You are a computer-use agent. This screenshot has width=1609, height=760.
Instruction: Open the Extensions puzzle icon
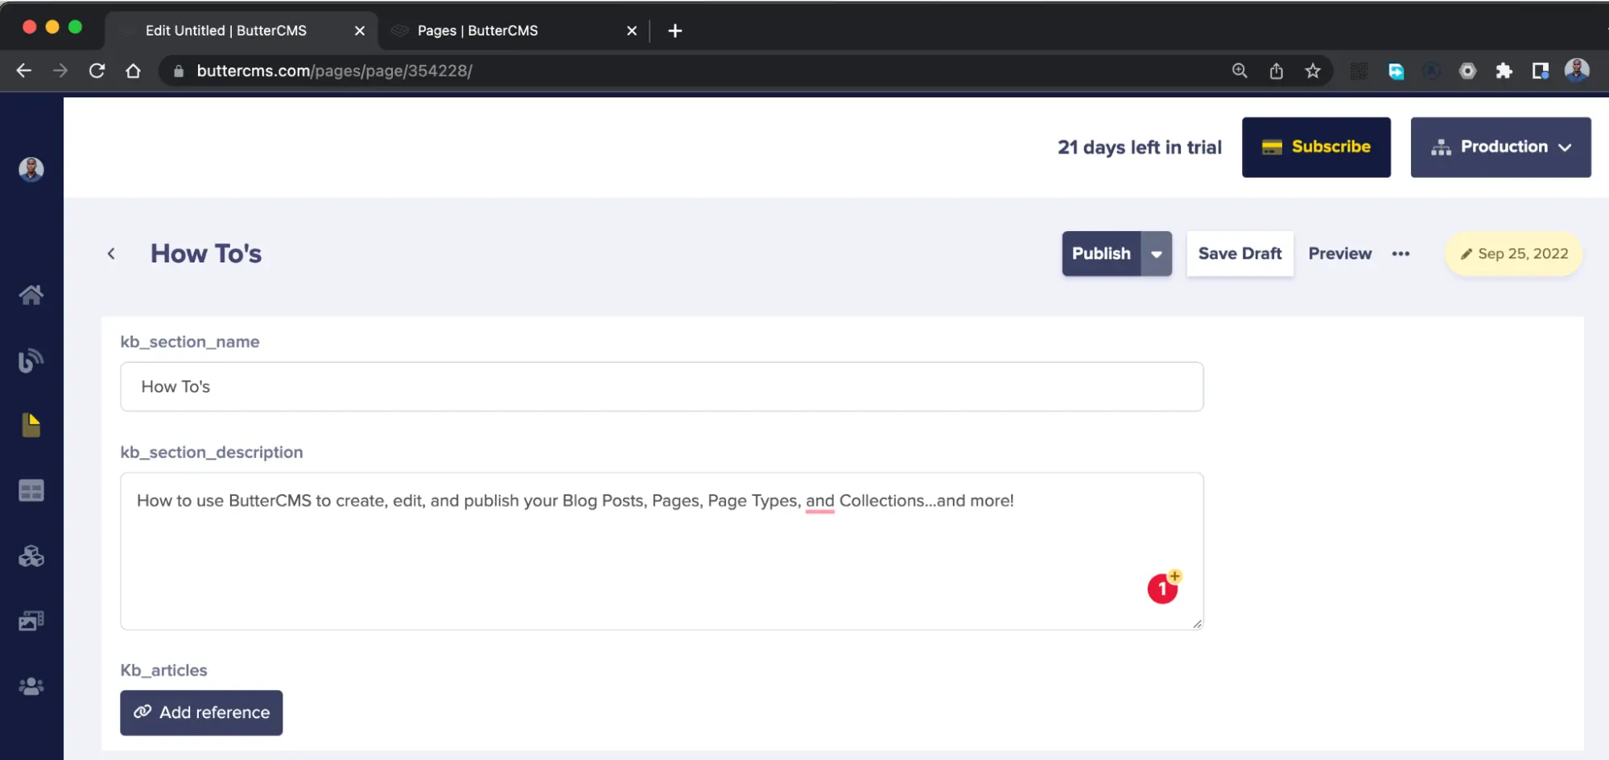(x=1504, y=71)
